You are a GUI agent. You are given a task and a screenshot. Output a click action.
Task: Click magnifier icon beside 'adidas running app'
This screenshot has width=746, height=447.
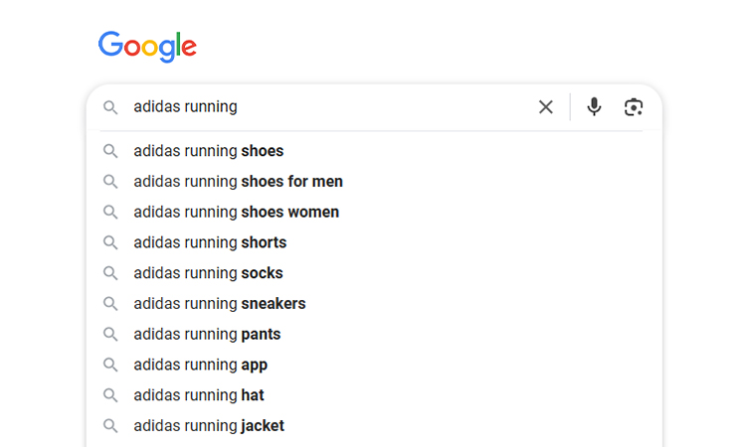(110, 365)
